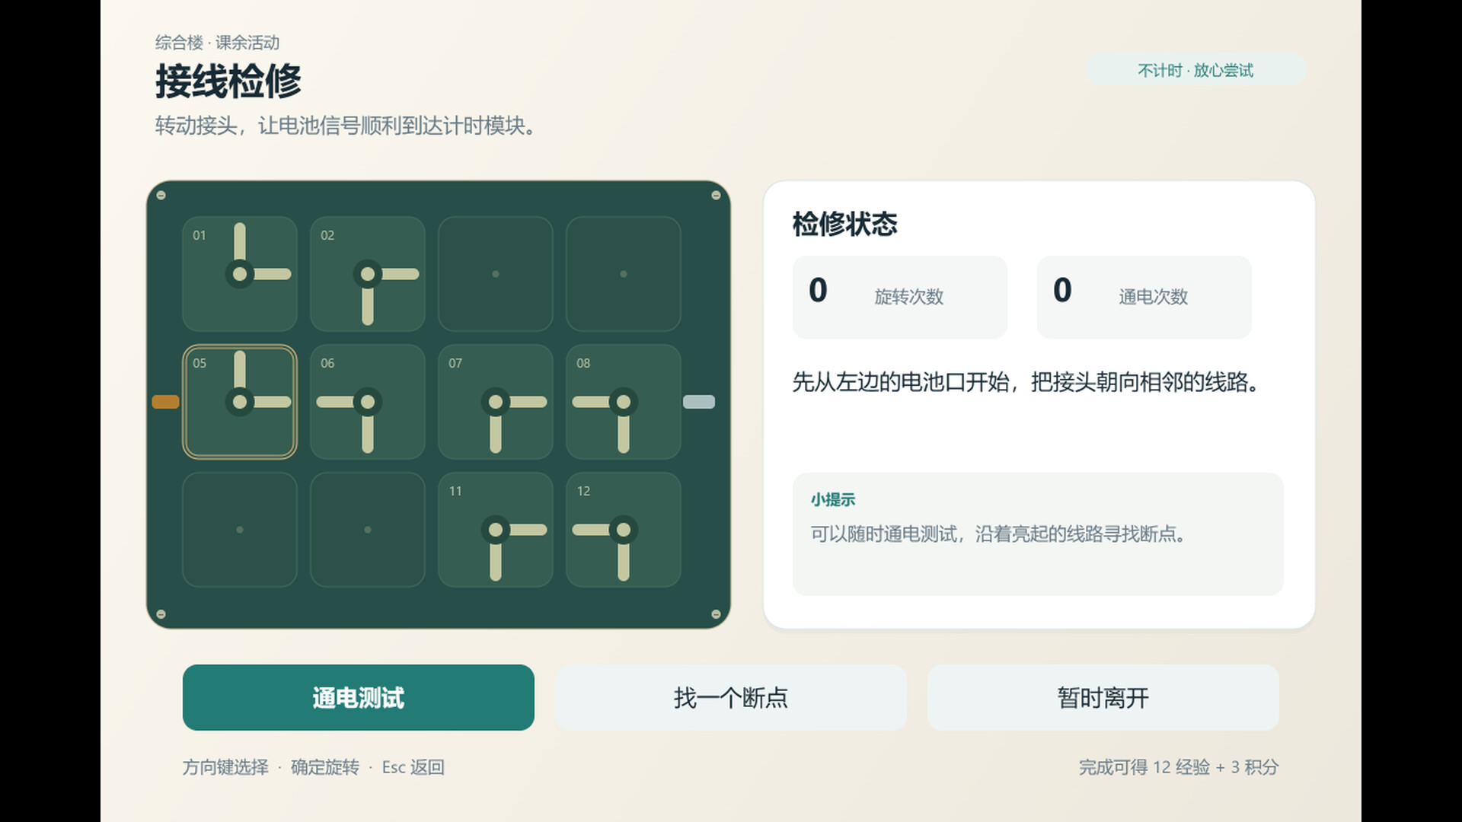The width and height of the screenshot is (1462, 822).
Task: Click the 完成可得 12 经验 + 3 积分 text
Action: coord(1179,766)
